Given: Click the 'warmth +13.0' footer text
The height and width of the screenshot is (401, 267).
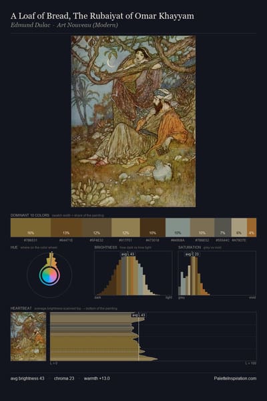Looking at the screenshot, I should tap(97, 378).
